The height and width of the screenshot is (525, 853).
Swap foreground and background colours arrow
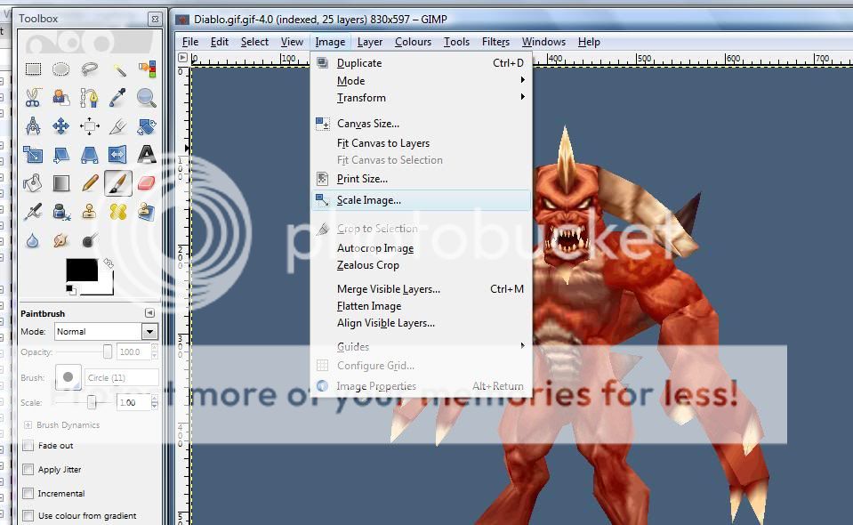(x=109, y=263)
